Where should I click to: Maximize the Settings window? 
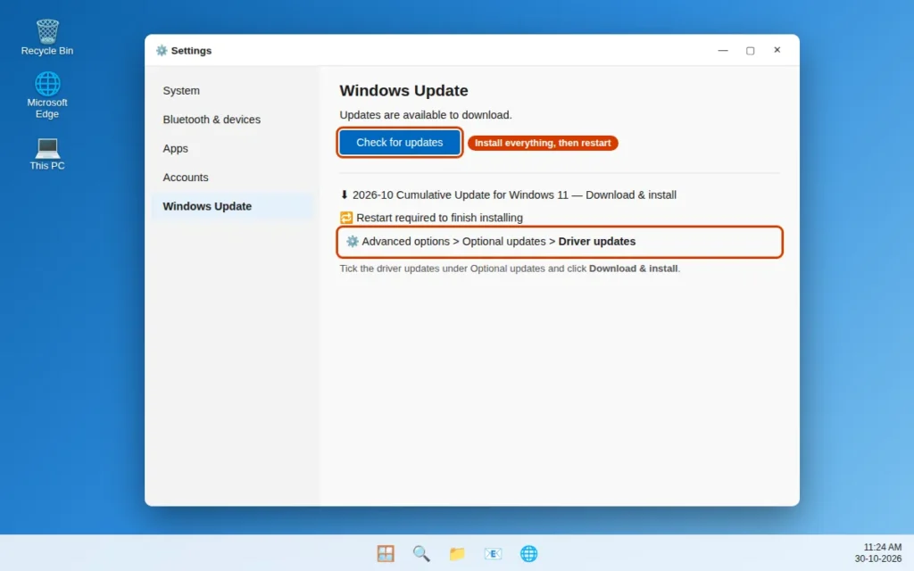click(750, 50)
